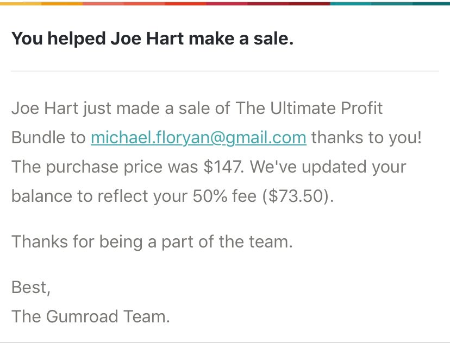
Task: Click the words "We've updated your" in the body
Action: (x=328, y=167)
